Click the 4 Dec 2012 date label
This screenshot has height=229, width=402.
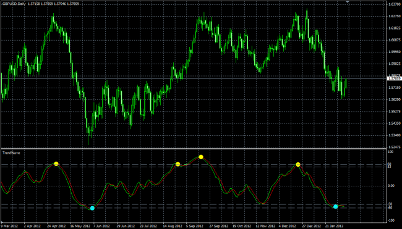pos(287,226)
